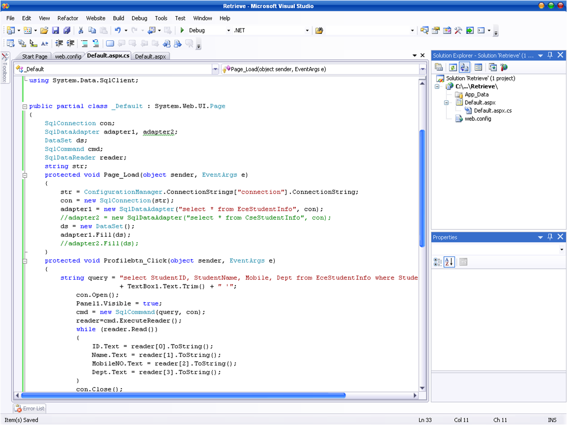Open the _Default class selector dropdown
This screenshot has height=425, width=567.
(215, 69)
